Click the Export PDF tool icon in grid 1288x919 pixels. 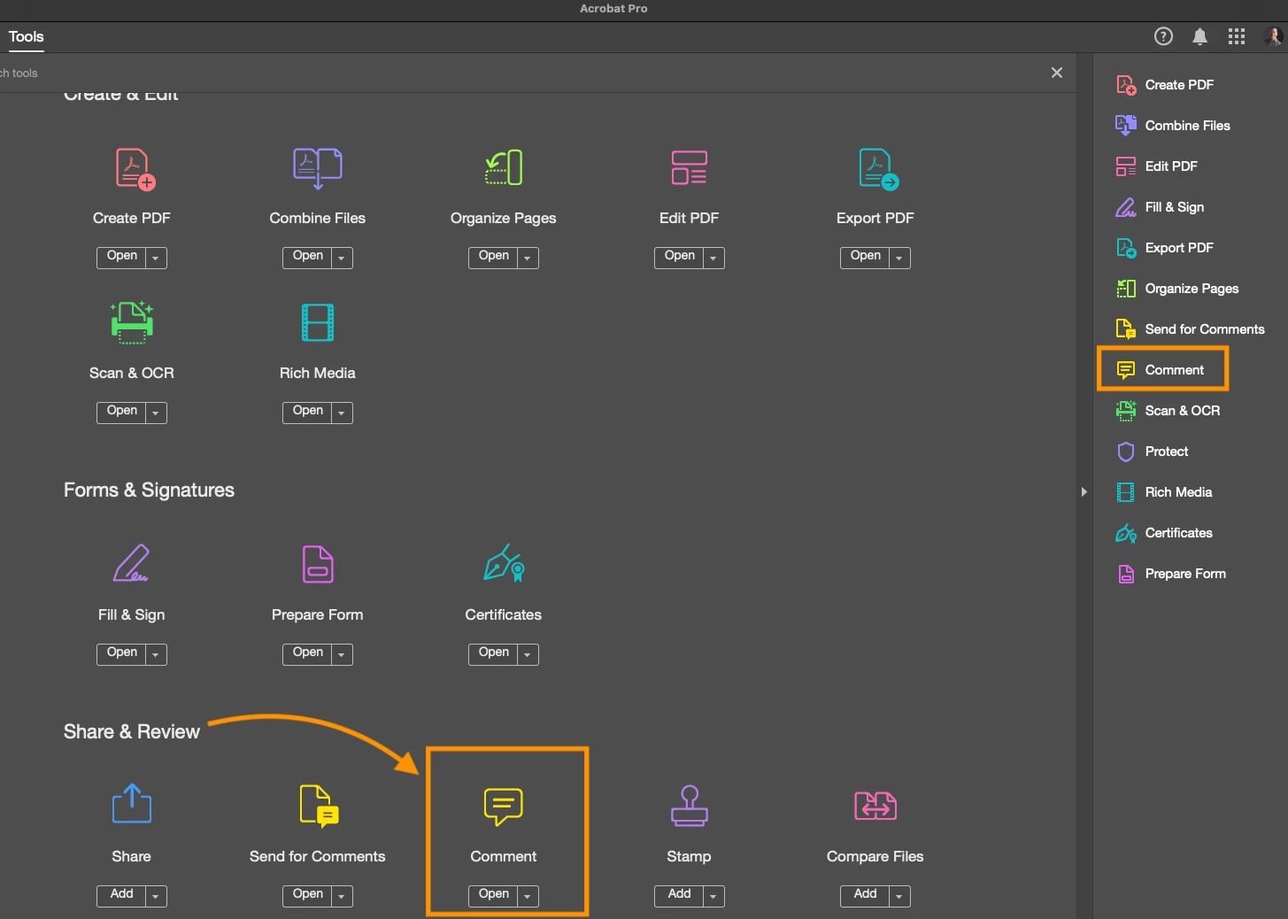coord(878,169)
